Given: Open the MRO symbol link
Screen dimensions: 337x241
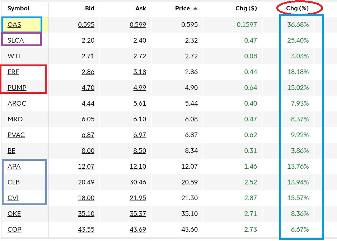Looking at the screenshot, I should click(15, 119).
